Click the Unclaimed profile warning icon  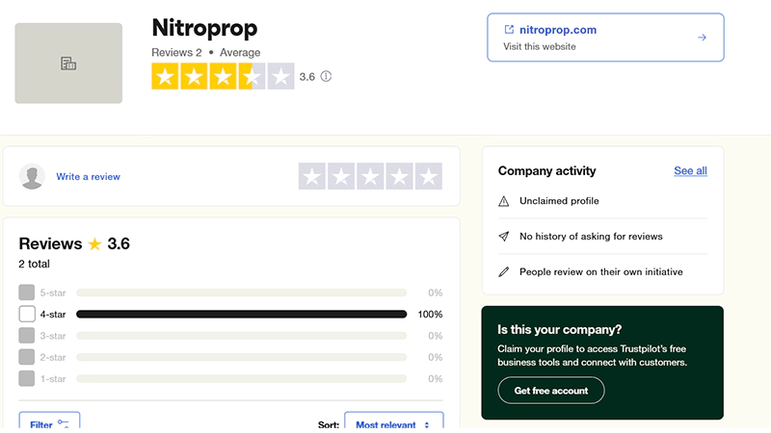503,201
